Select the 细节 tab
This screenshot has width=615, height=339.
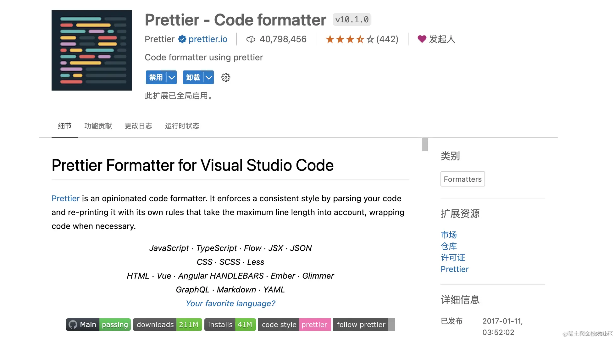[65, 126]
